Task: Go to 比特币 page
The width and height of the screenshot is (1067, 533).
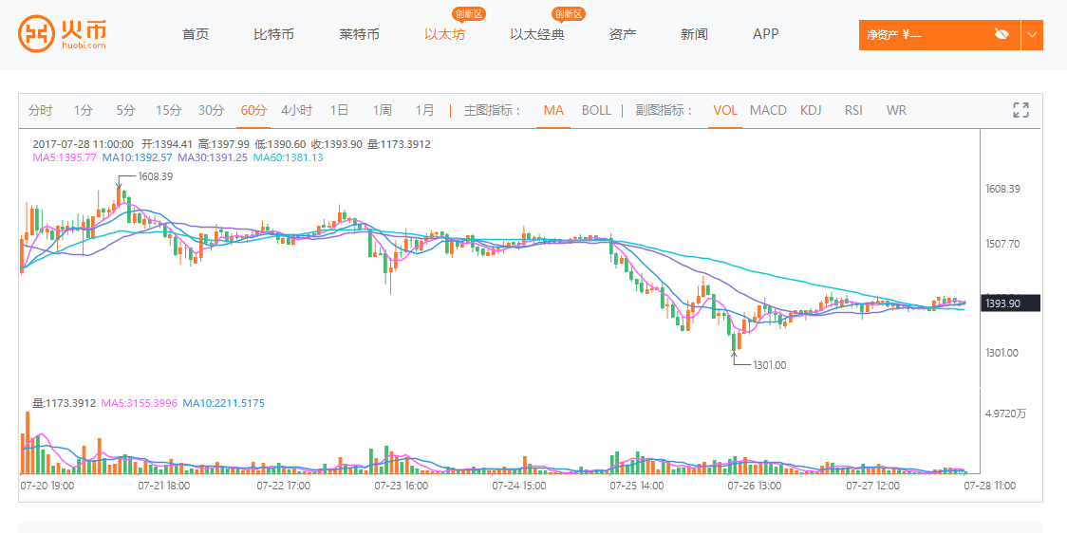Action: click(273, 34)
